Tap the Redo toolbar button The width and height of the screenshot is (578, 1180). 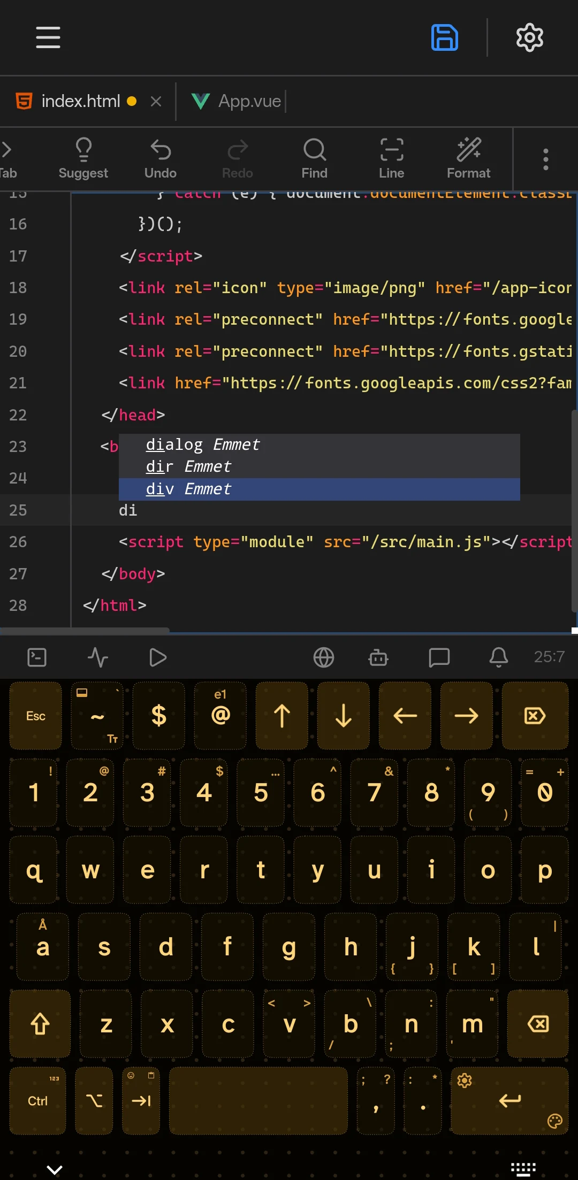click(238, 159)
